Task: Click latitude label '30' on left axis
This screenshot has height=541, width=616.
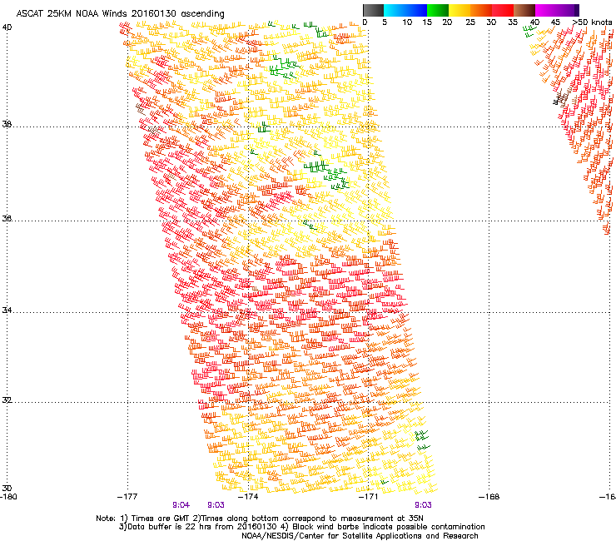Action: point(7,488)
